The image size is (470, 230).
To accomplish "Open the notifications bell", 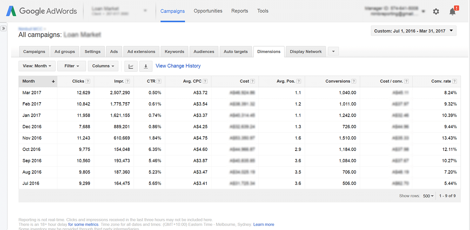I will [453, 12].
